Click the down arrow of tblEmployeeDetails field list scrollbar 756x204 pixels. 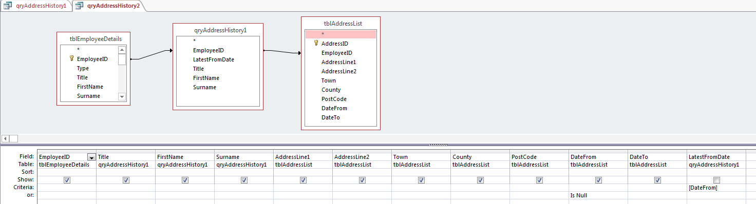122,96
